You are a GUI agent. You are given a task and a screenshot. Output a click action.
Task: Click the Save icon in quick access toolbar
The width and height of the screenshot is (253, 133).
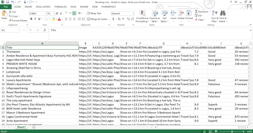pos(8,2)
